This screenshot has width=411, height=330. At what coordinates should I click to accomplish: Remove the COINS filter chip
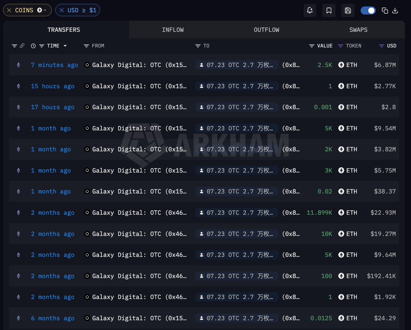click(x=9, y=10)
